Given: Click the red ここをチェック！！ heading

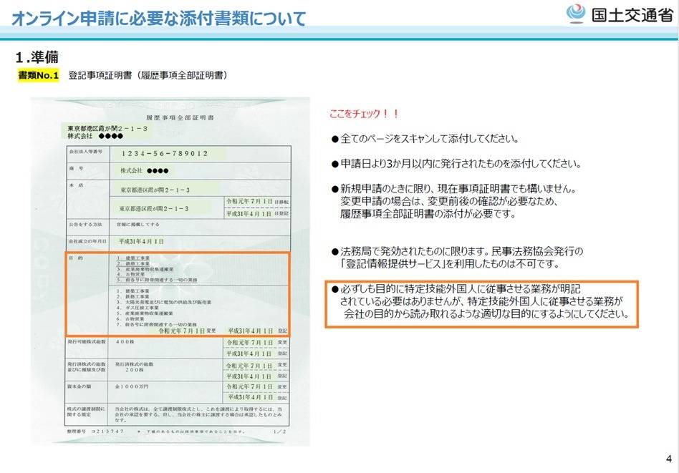Looking at the screenshot, I should pos(363,114).
